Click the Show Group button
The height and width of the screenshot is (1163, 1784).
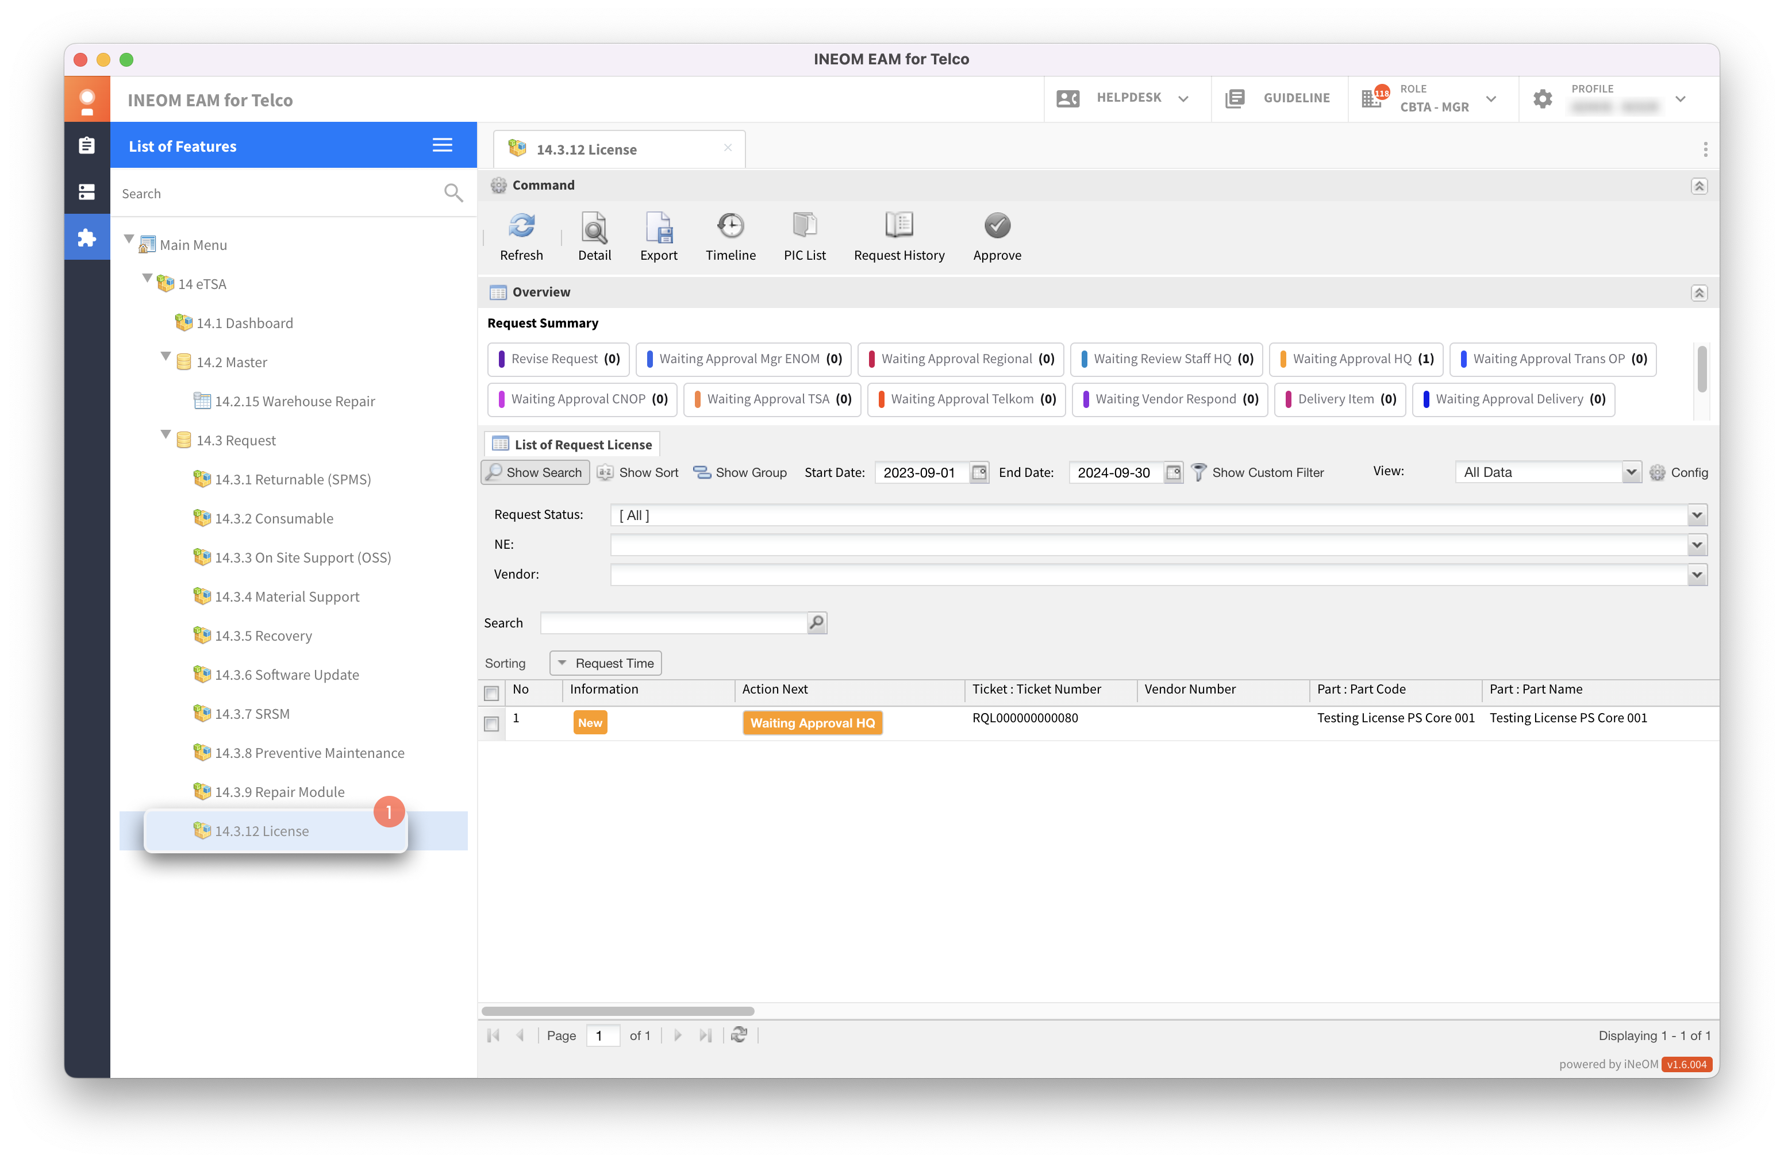click(740, 472)
